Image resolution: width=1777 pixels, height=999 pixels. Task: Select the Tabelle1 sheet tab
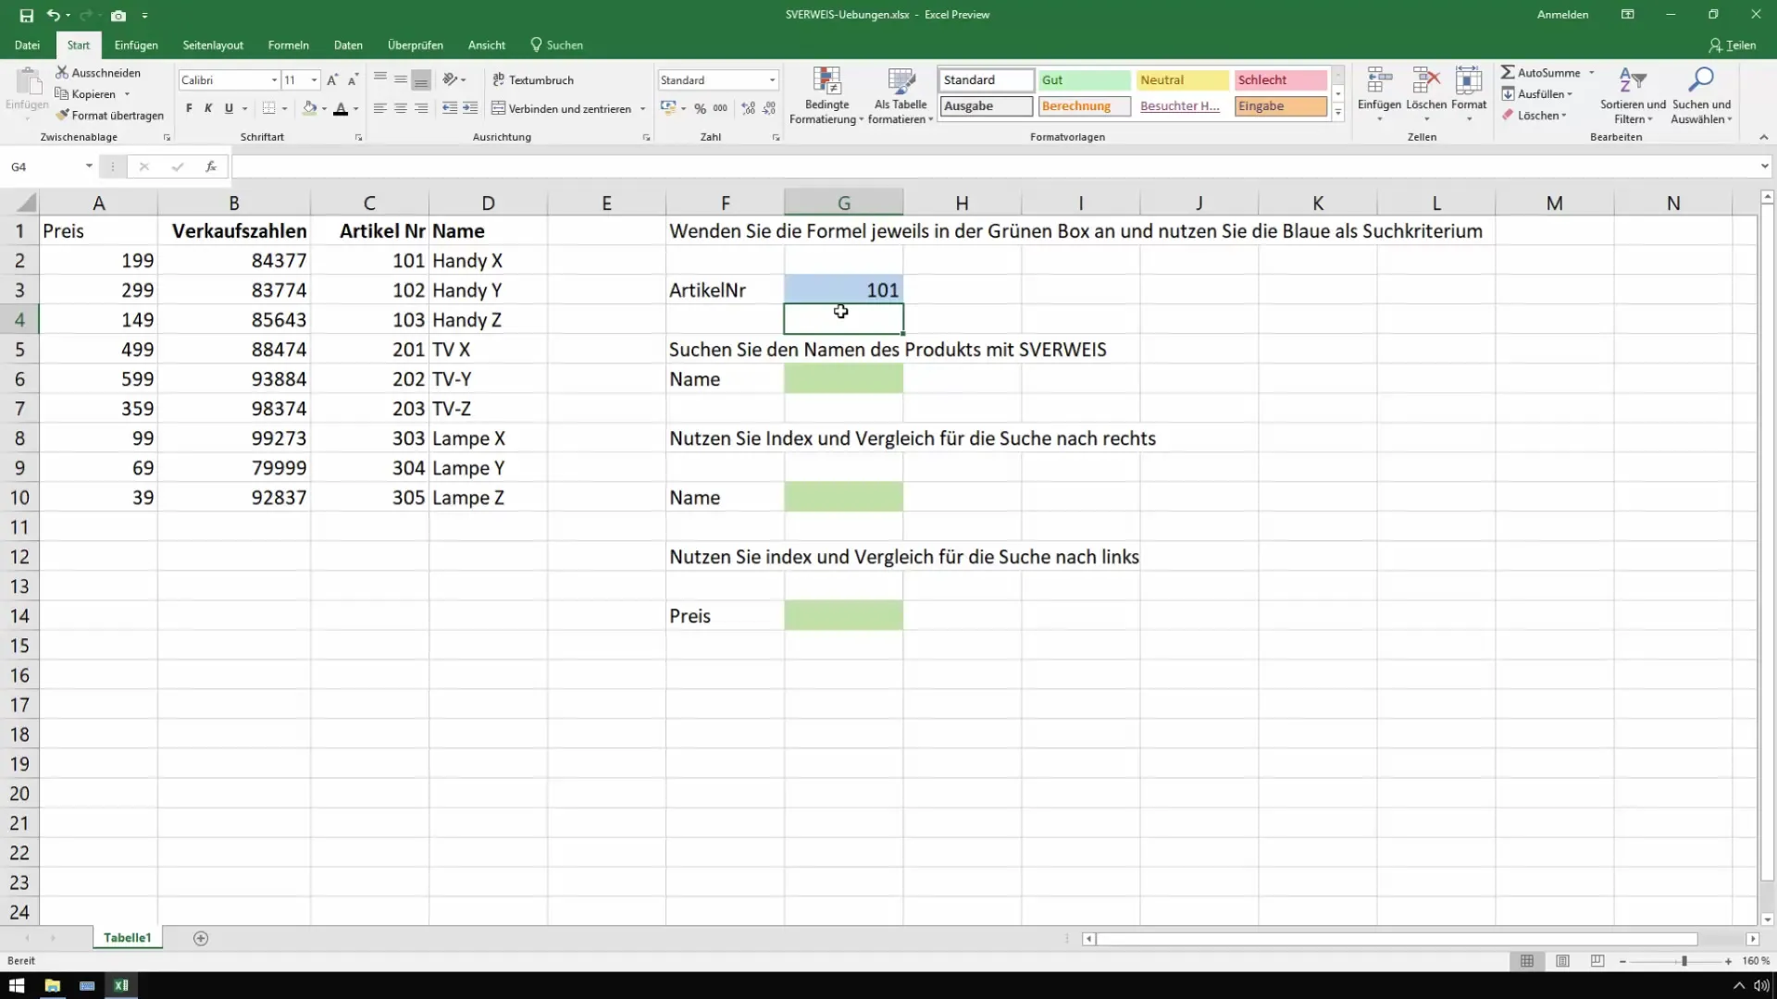coord(127,938)
